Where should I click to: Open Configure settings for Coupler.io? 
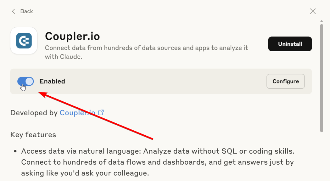tap(286, 81)
